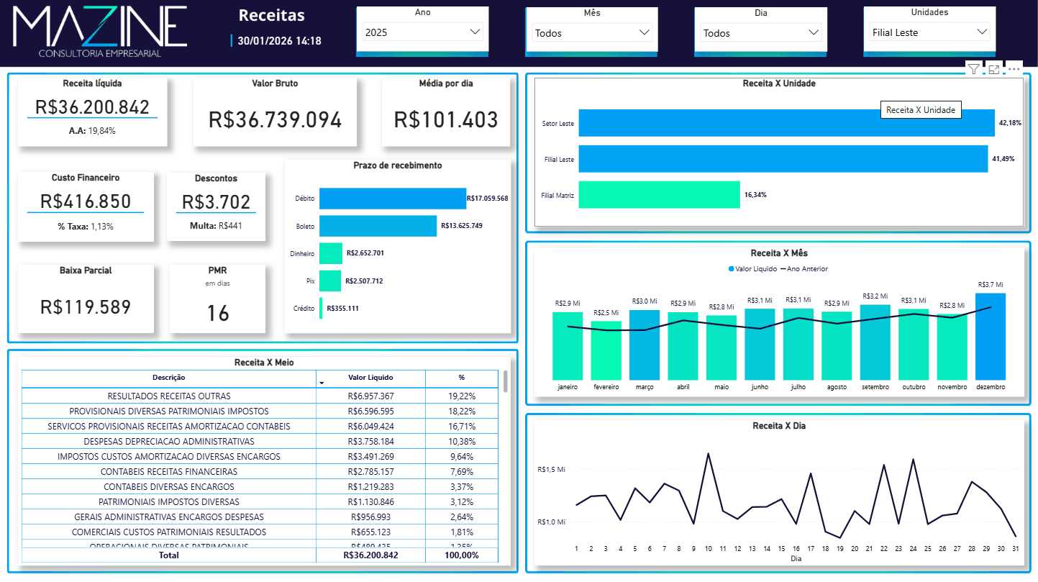Select the Boleto bar in Prazo de recebimento
The width and height of the screenshot is (1038, 582).
378,226
